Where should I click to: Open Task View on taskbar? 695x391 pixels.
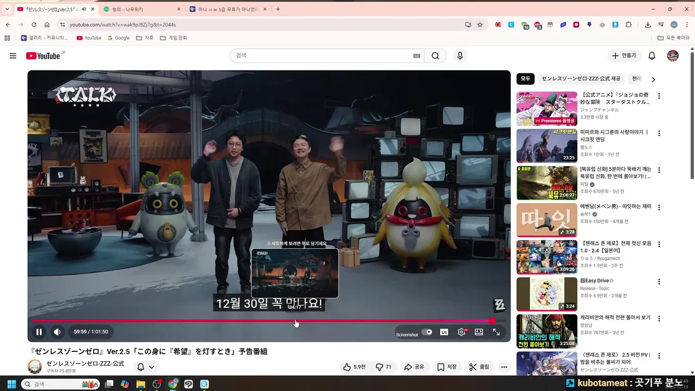click(109, 384)
